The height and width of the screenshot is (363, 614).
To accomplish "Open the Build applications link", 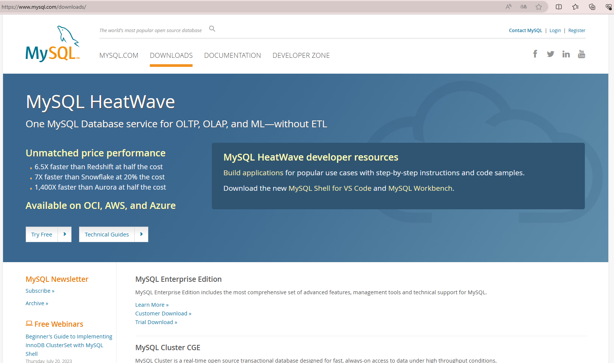I will tap(253, 173).
